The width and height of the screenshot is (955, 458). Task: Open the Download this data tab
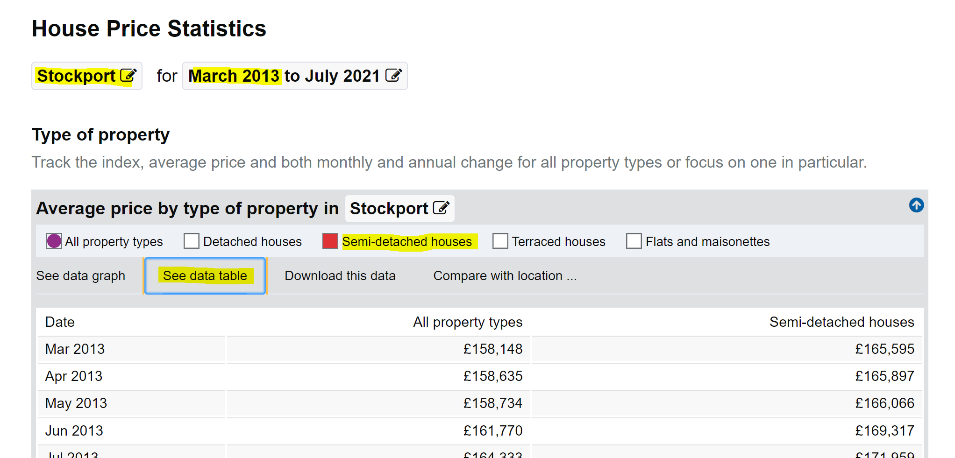[x=340, y=275]
